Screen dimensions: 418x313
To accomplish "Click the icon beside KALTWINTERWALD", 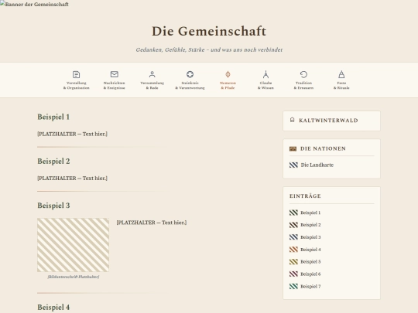I will tap(292, 120).
